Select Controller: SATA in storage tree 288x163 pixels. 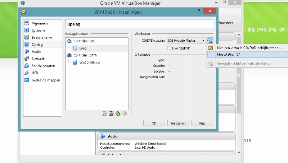tap(85, 55)
